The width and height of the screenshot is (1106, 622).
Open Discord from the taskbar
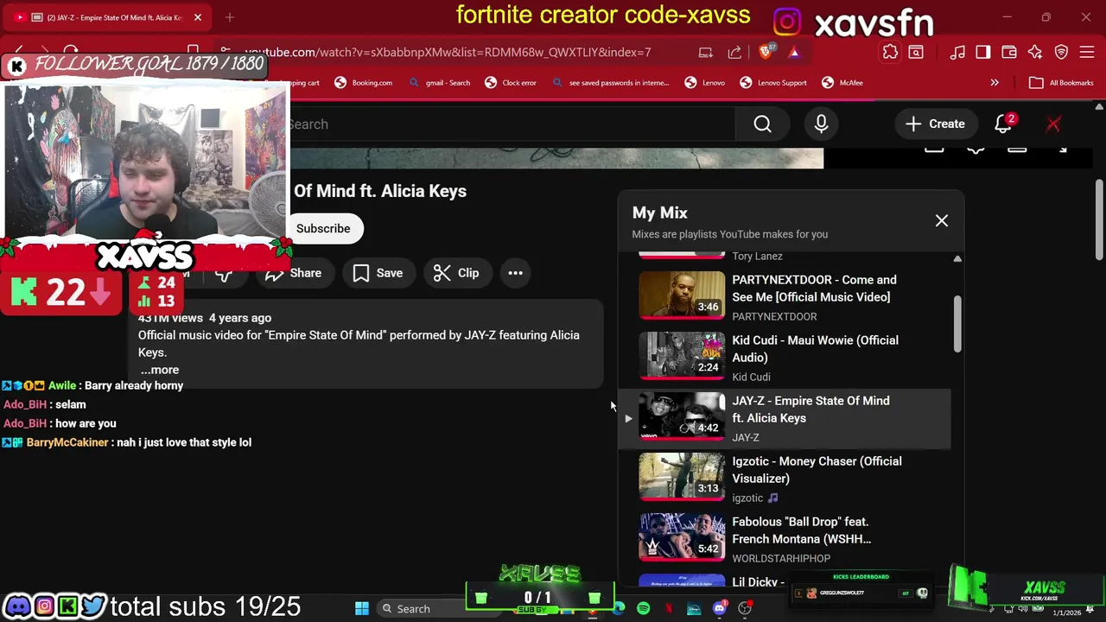[x=719, y=609]
